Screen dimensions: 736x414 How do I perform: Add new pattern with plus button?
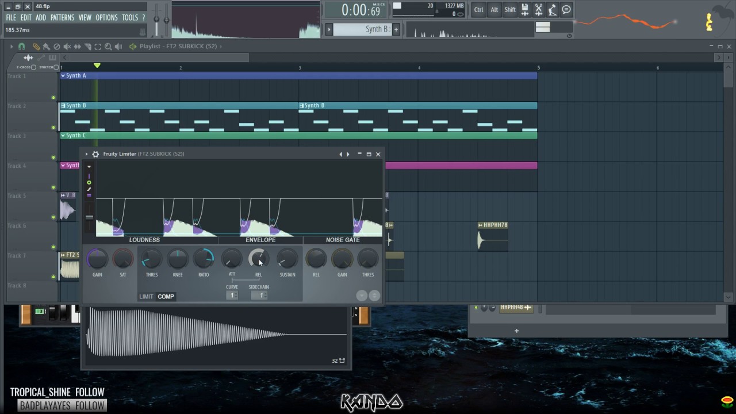[396, 29]
